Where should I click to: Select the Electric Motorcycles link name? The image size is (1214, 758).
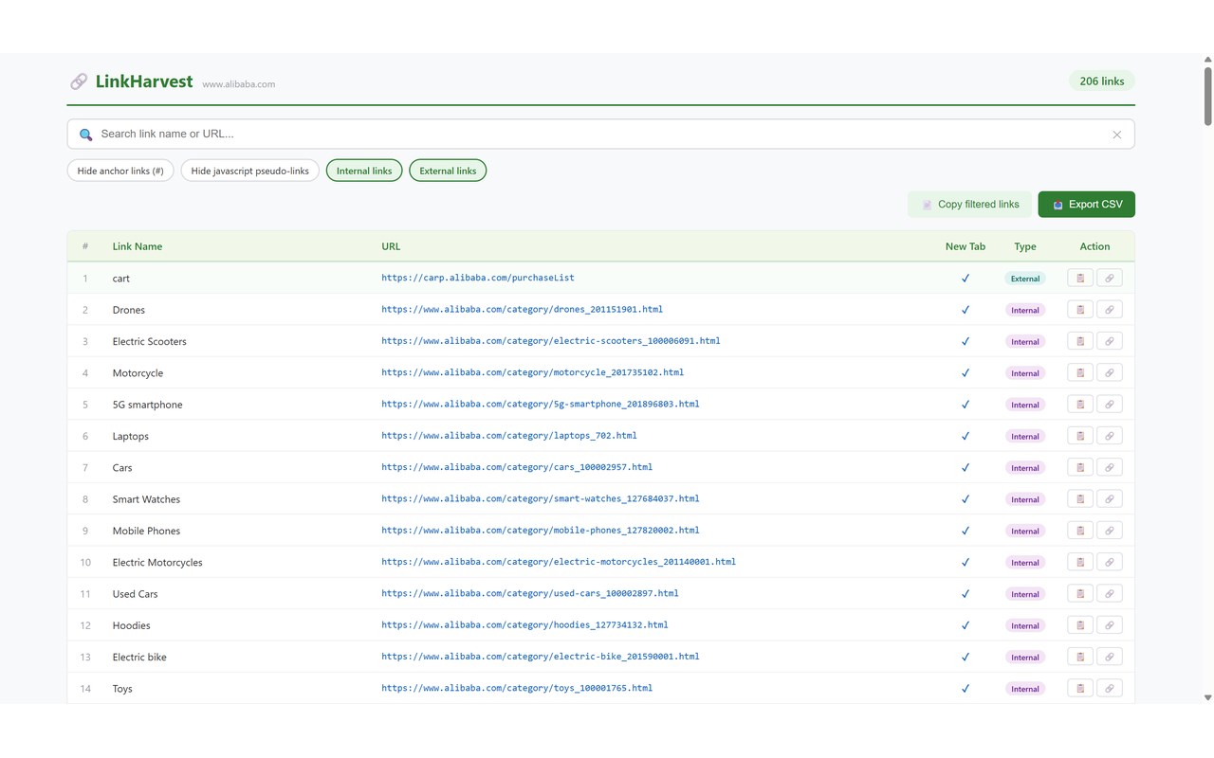(x=157, y=563)
